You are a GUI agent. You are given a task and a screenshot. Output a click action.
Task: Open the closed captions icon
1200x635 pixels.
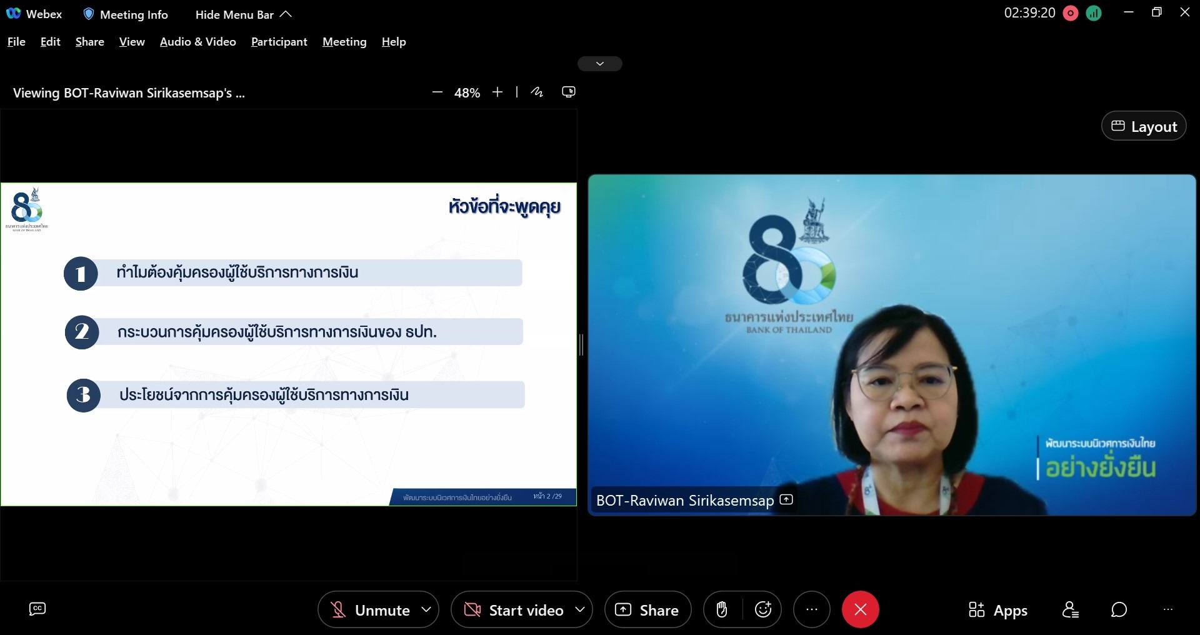[37, 609]
